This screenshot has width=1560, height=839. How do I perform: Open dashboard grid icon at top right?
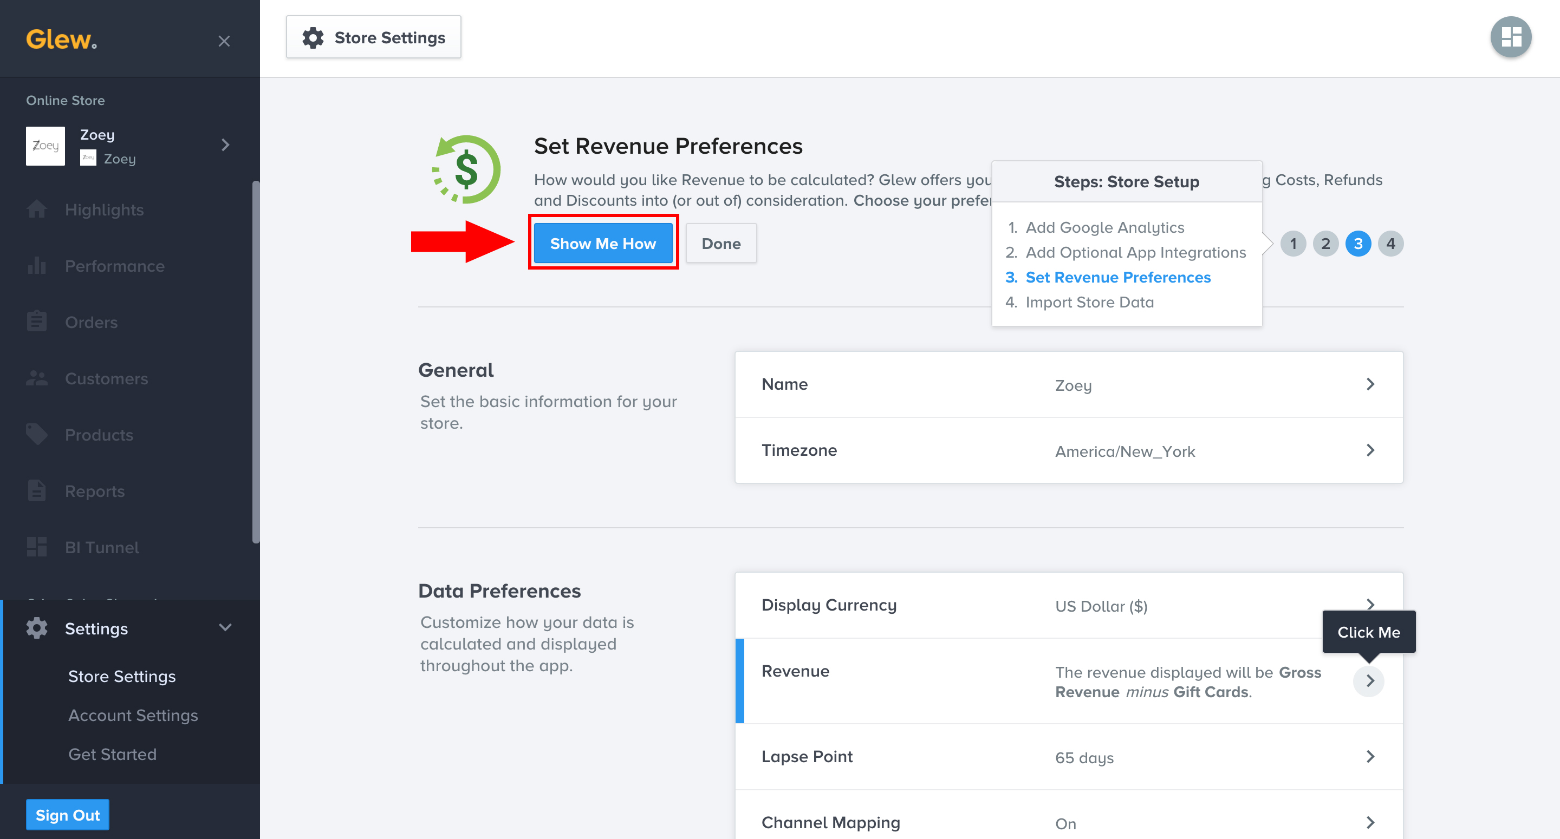point(1510,37)
